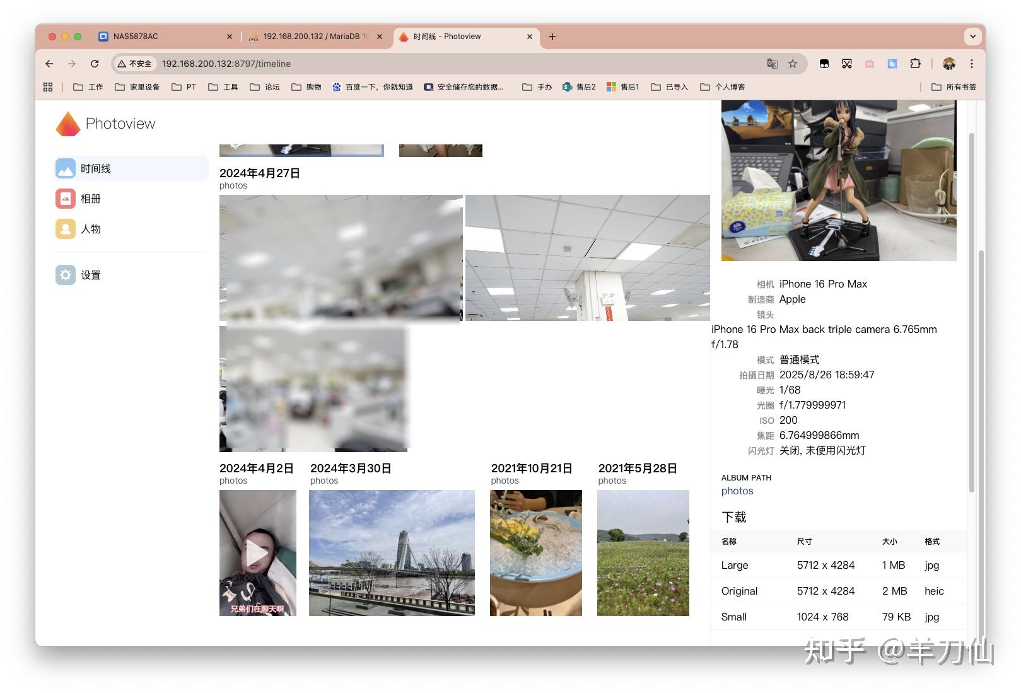This screenshot has width=1021, height=693.
Task: Open the browser extensions puzzle icon
Action: click(915, 64)
